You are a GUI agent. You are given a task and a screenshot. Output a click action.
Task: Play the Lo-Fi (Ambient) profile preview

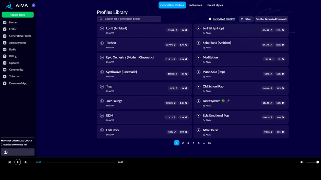pos(102,28)
